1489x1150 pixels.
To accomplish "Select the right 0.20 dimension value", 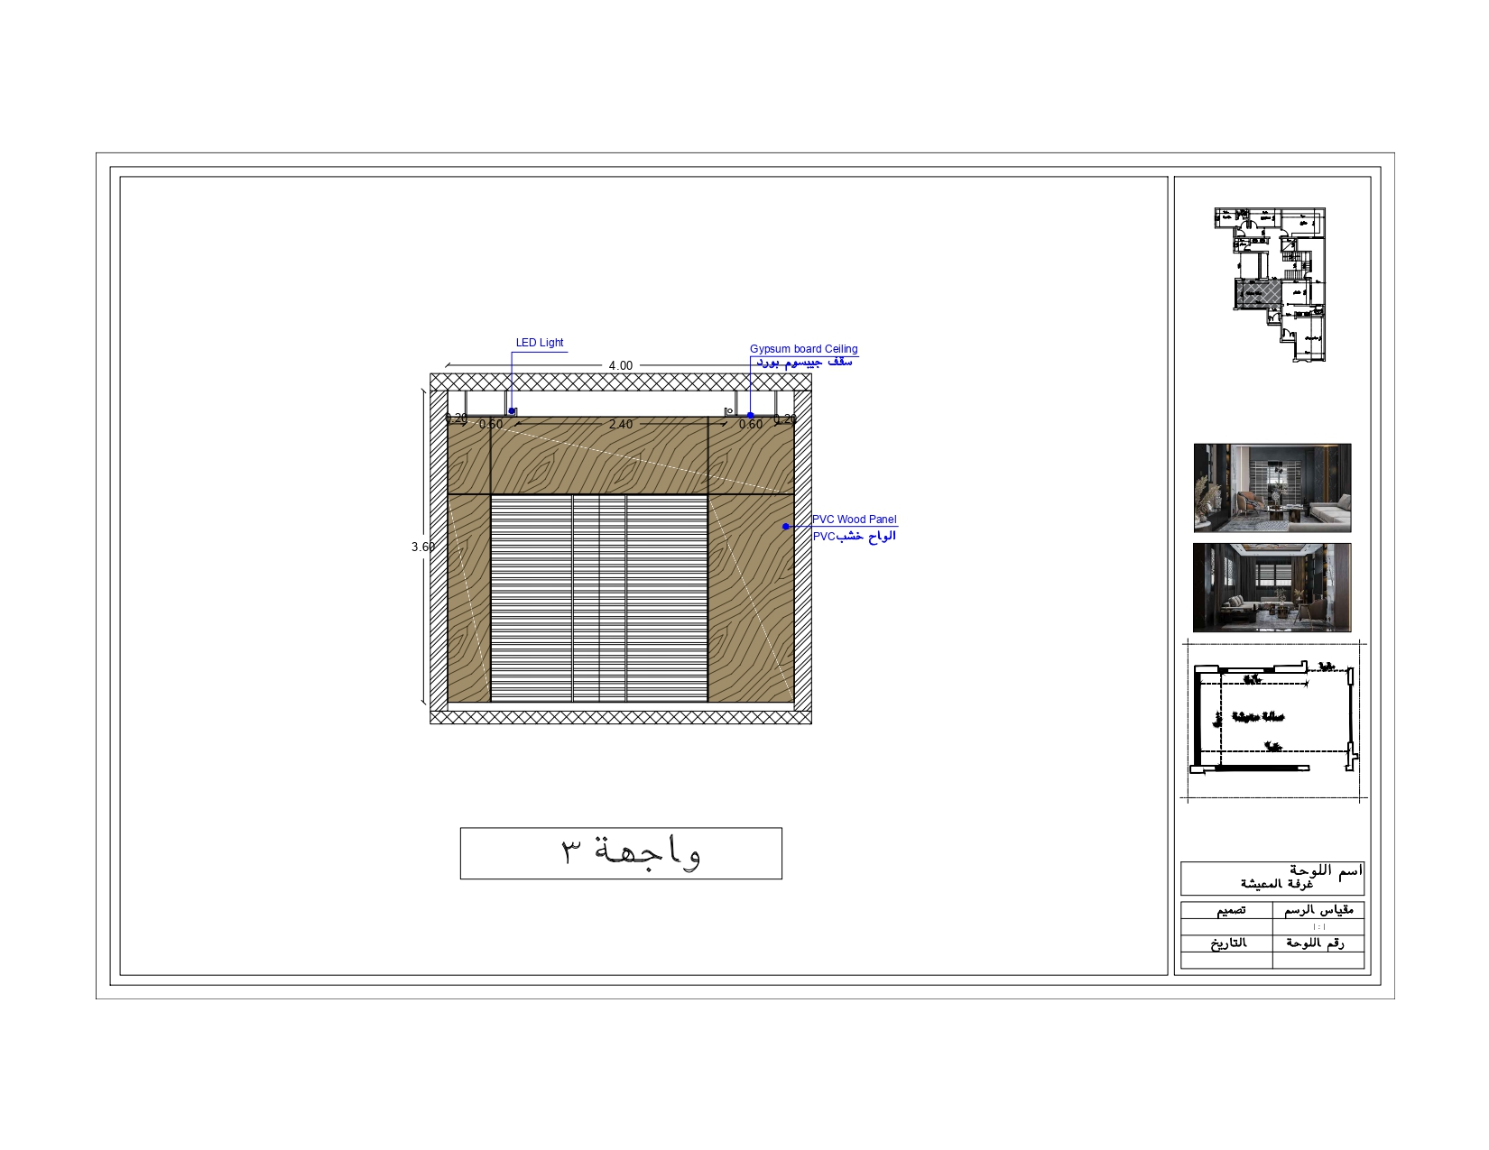I will click(785, 420).
